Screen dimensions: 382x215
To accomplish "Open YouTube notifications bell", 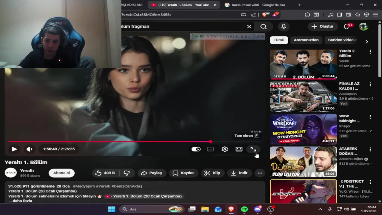I will point(346,27).
